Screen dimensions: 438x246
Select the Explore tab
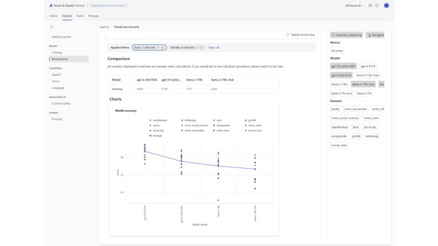(67, 16)
